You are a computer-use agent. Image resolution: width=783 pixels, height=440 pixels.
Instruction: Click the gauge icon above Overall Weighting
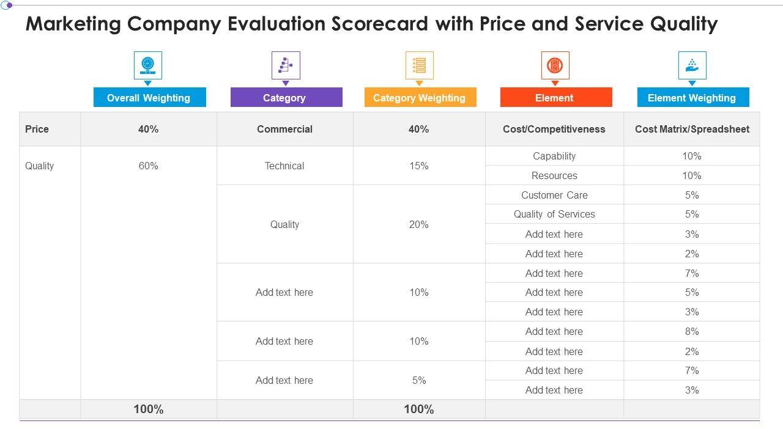(148, 65)
